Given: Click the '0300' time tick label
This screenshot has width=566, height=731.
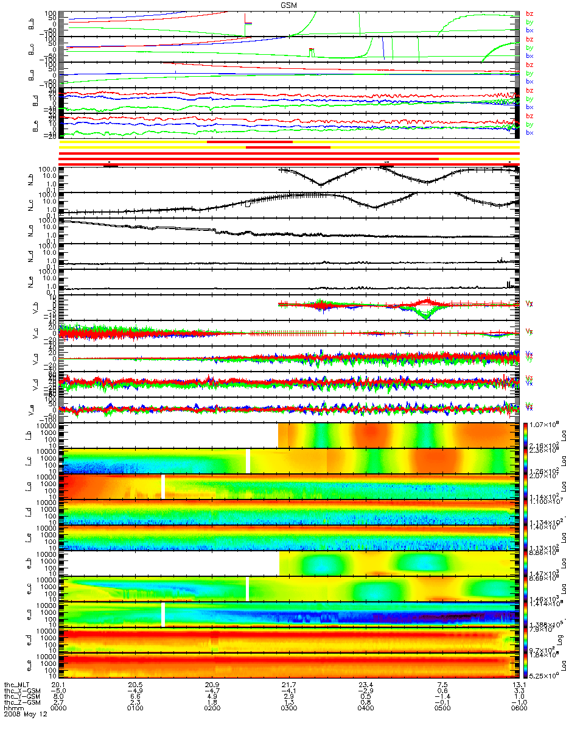Looking at the screenshot, I should click(288, 707).
